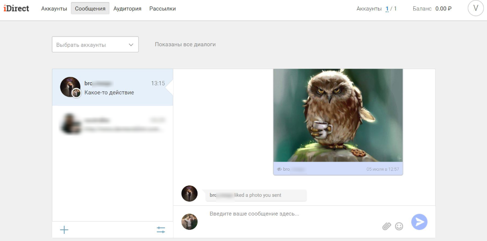
Task: Open the dialog filter sliders icon
Action: click(161, 230)
